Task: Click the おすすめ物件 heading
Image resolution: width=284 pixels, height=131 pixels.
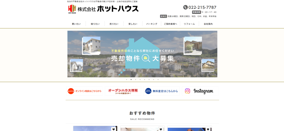Action: tap(142, 113)
